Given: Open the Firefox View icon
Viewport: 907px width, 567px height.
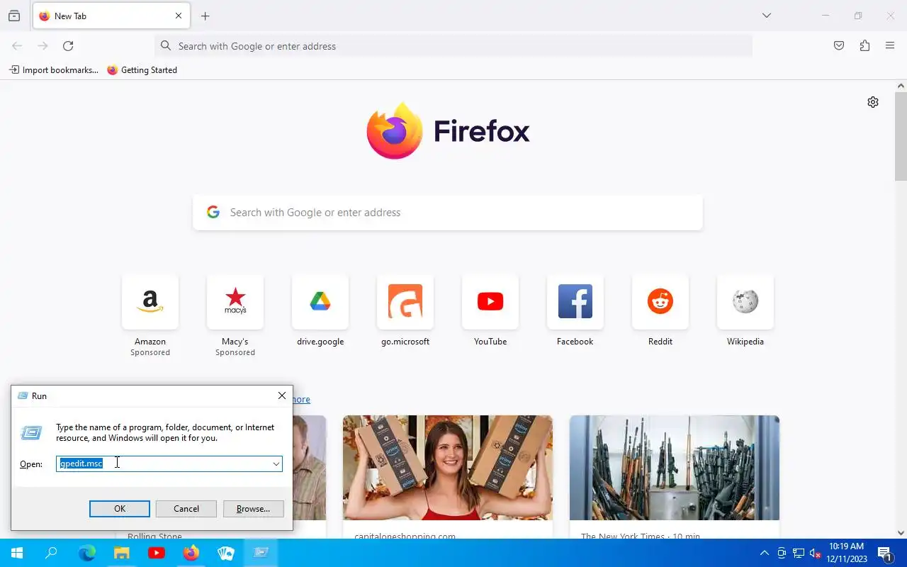Looking at the screenshot, I should pos(14,16).
